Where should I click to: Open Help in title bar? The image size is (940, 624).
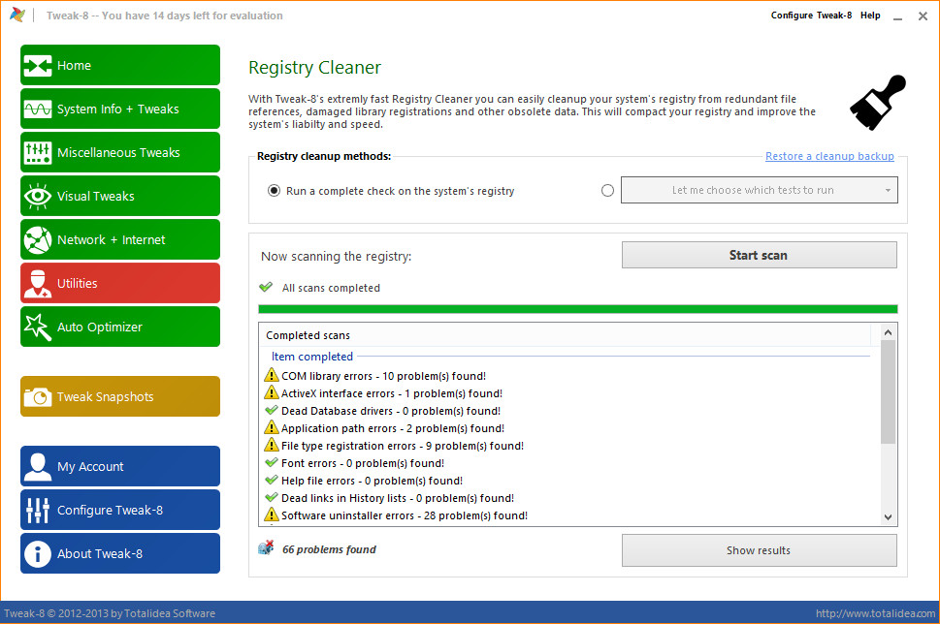870,16
